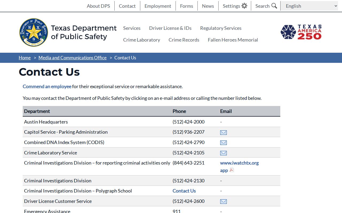This screenshot has height=213, width=342.
Task: Open Regulatory Services navigation menu
Action: point(221,28)
